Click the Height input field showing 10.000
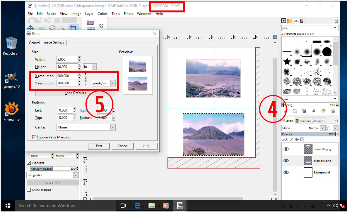The width and height of the screenshot is (347, 212). [x=67, y=67]
